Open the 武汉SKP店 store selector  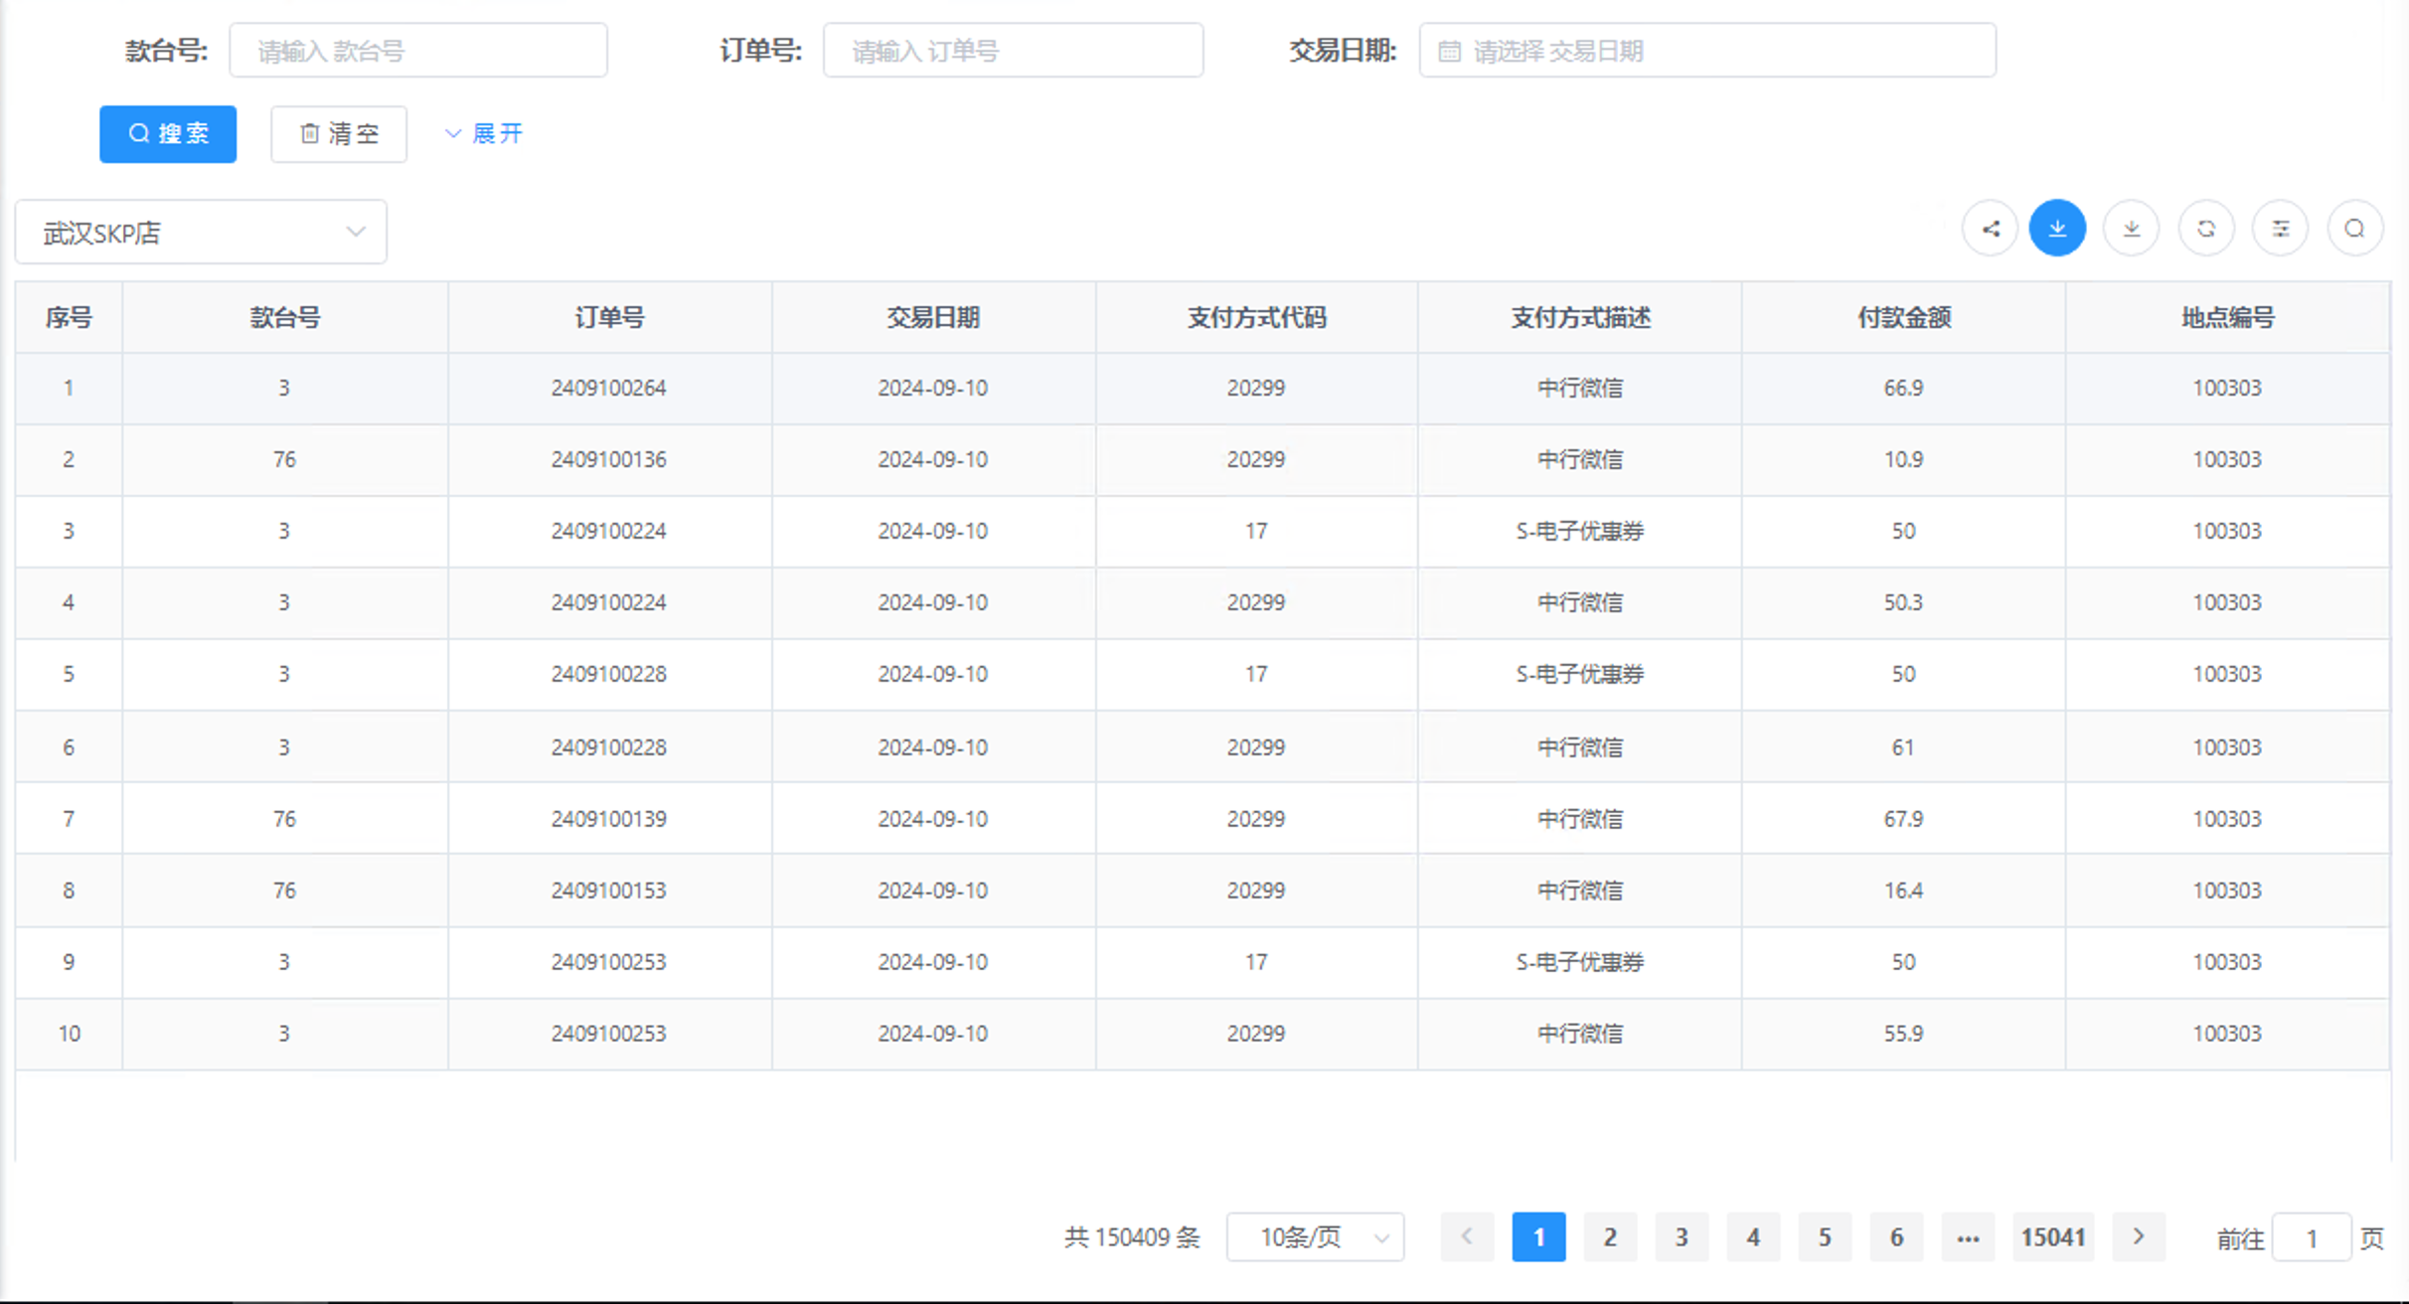199,231
